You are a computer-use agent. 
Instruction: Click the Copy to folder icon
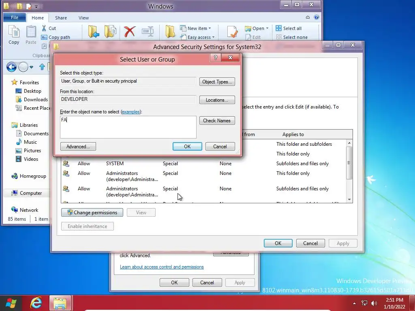coord(110,32)
